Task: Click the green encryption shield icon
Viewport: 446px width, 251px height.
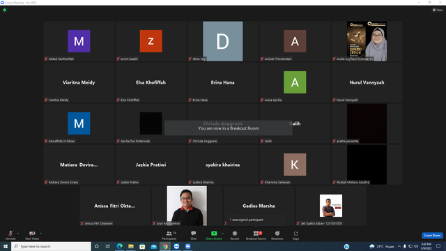Action: [x=5, y=10]
